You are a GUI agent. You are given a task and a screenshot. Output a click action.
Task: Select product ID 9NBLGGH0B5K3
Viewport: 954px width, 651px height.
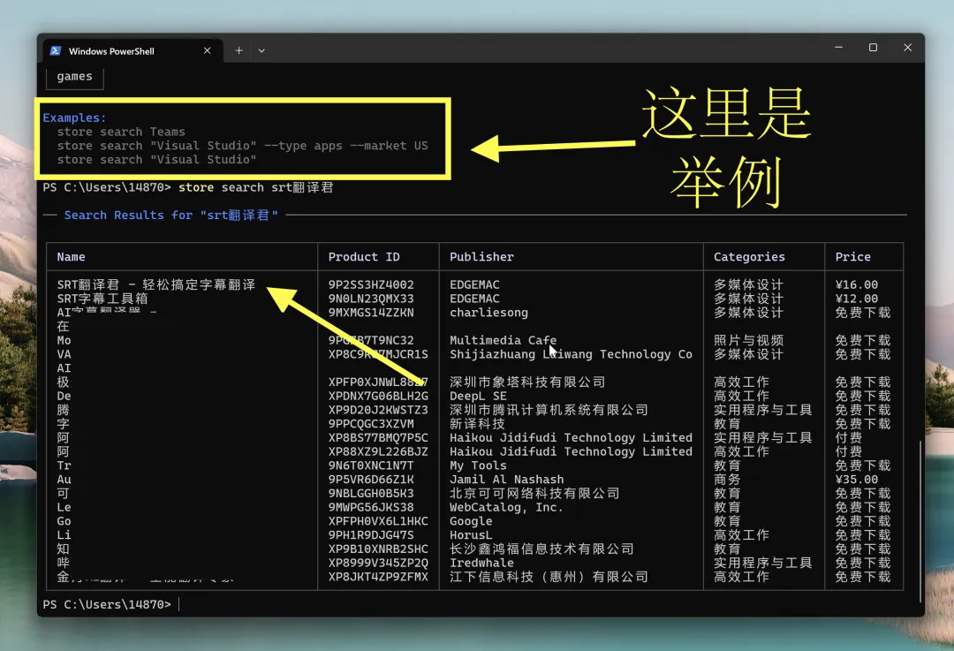pos(371,494)
